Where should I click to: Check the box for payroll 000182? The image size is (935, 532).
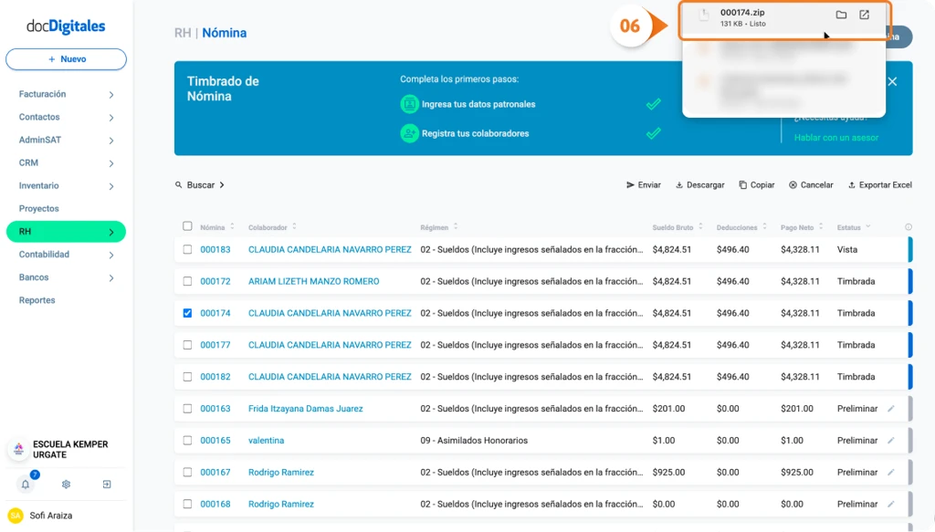tap(187, 377)
